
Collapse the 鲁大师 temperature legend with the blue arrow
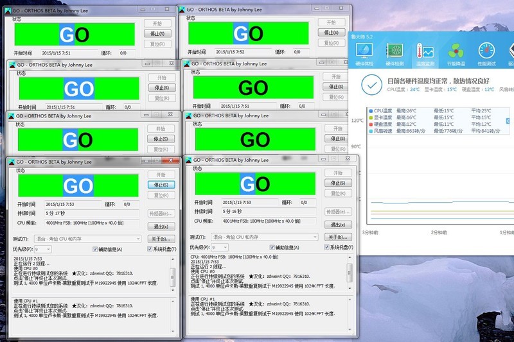tap(508, 121)
